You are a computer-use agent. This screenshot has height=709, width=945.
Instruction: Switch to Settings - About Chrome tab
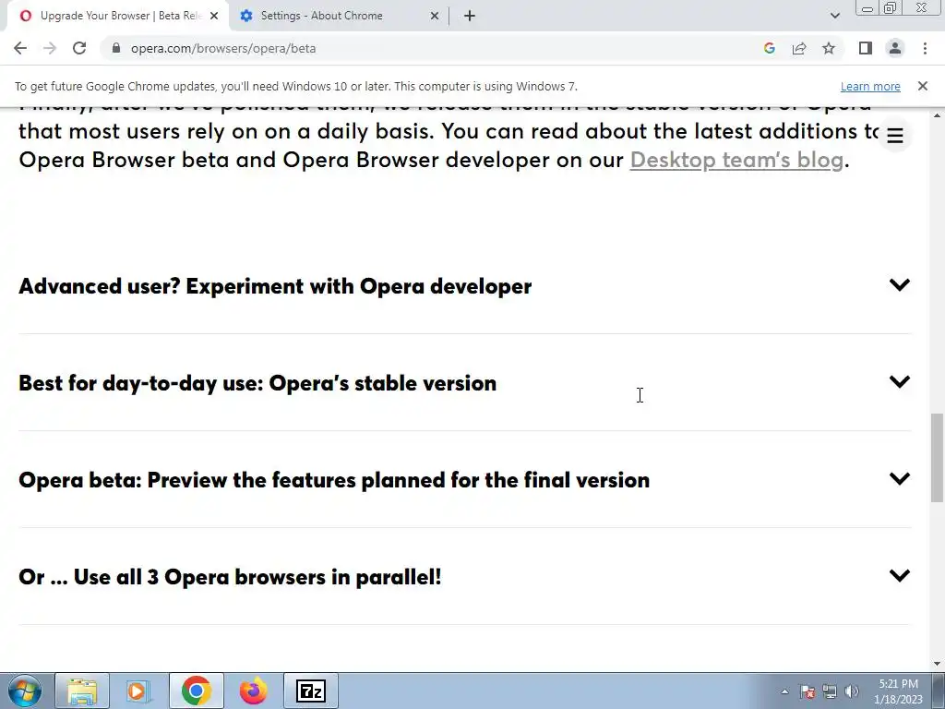pos(340,16)
